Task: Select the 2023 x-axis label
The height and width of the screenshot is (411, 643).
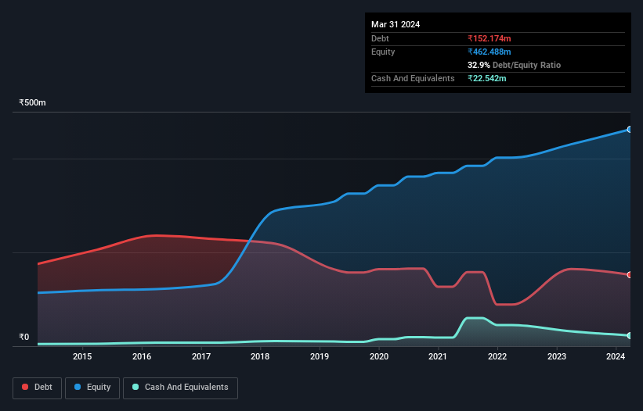Action: 557,356
